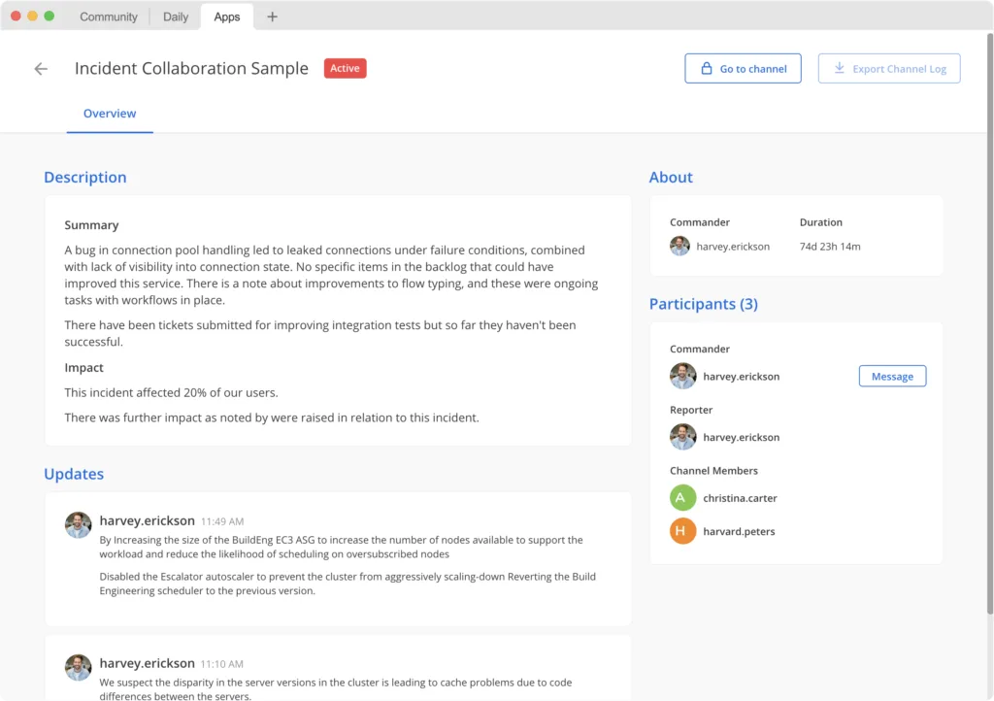Click the duration value 74d 23h 14m
Screen dimensions: 994x701
[x=830, y=247]
